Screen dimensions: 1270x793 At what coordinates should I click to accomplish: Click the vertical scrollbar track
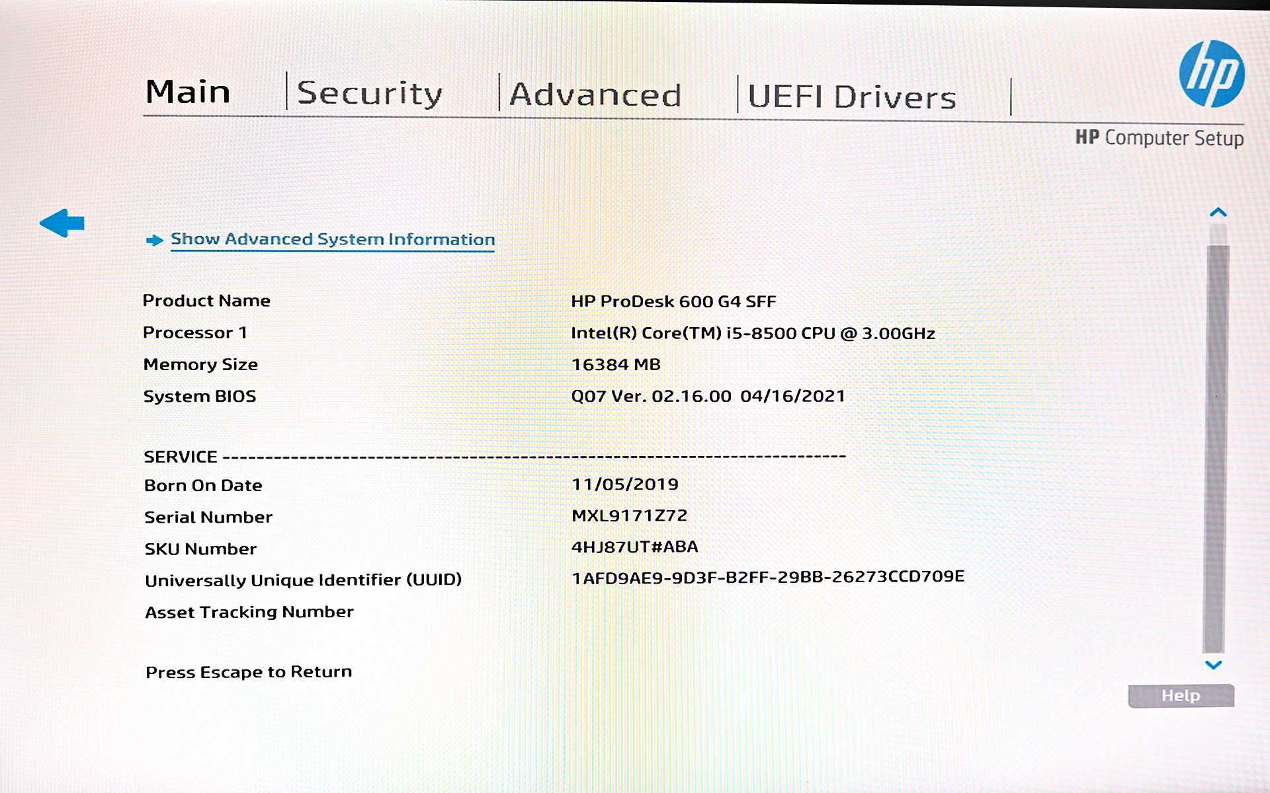coord(1215,439)
